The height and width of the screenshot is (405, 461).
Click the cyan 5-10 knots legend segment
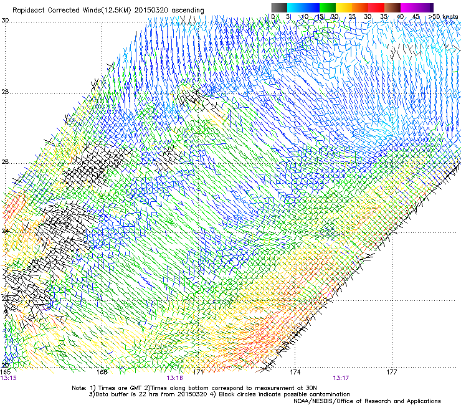pos(295,7)
